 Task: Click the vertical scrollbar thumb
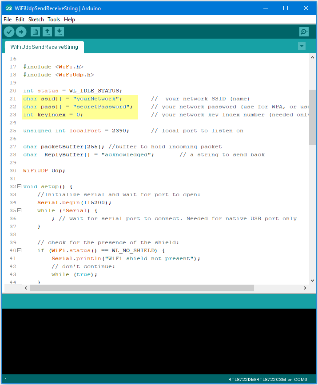point(312,117)
